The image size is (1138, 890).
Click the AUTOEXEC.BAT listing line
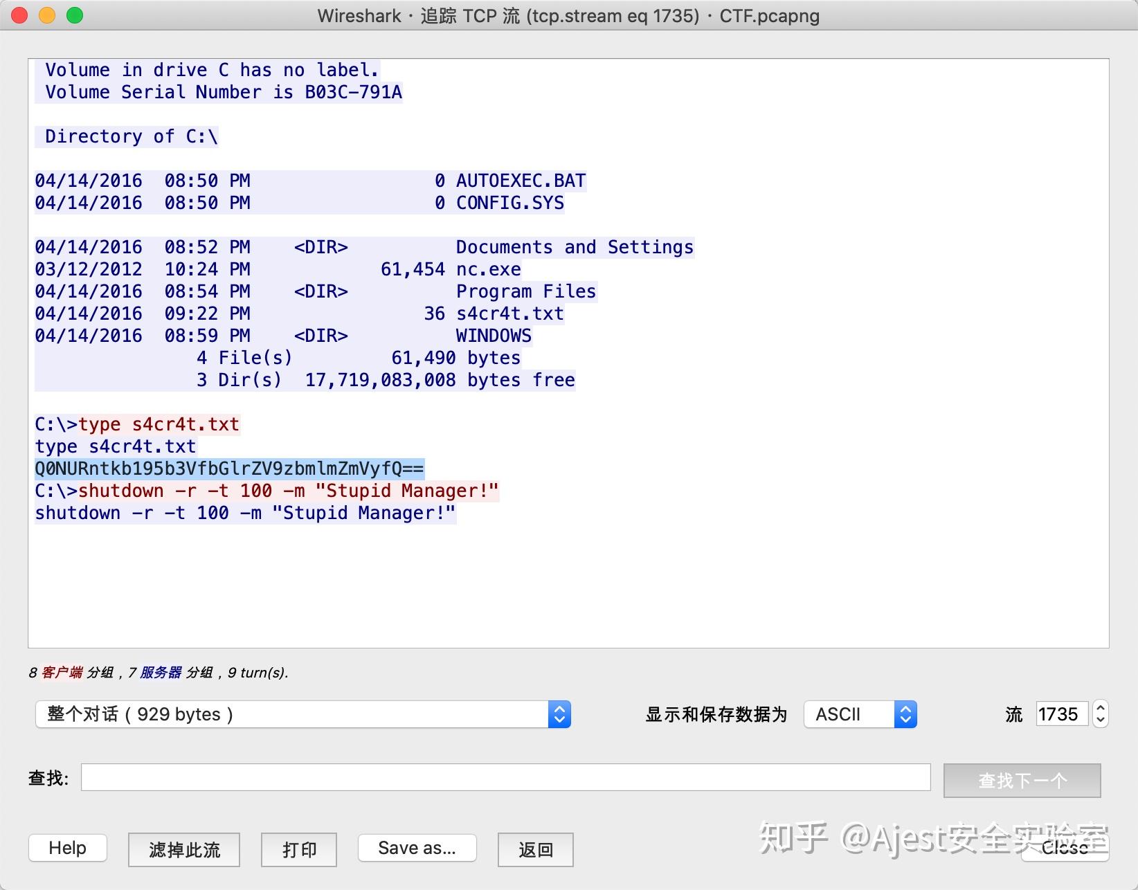click(311, 181)
